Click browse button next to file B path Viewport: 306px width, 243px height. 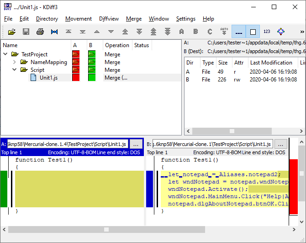(x=281, y=144)
